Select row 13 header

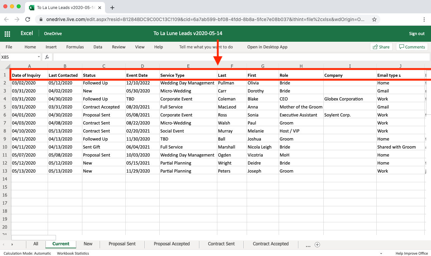click(x=5, y=171)
